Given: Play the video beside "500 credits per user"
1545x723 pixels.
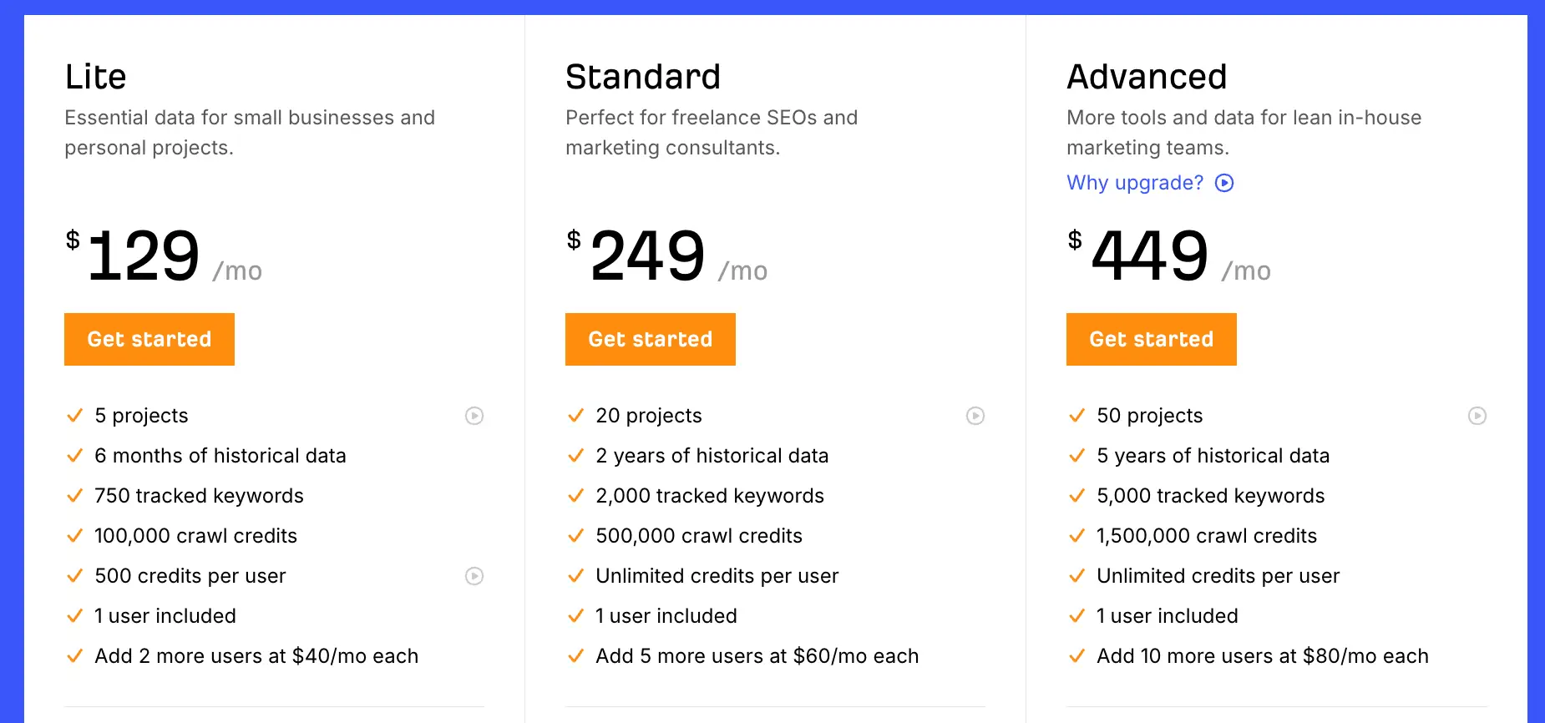Looking at the screenshot, I should 474,575.
